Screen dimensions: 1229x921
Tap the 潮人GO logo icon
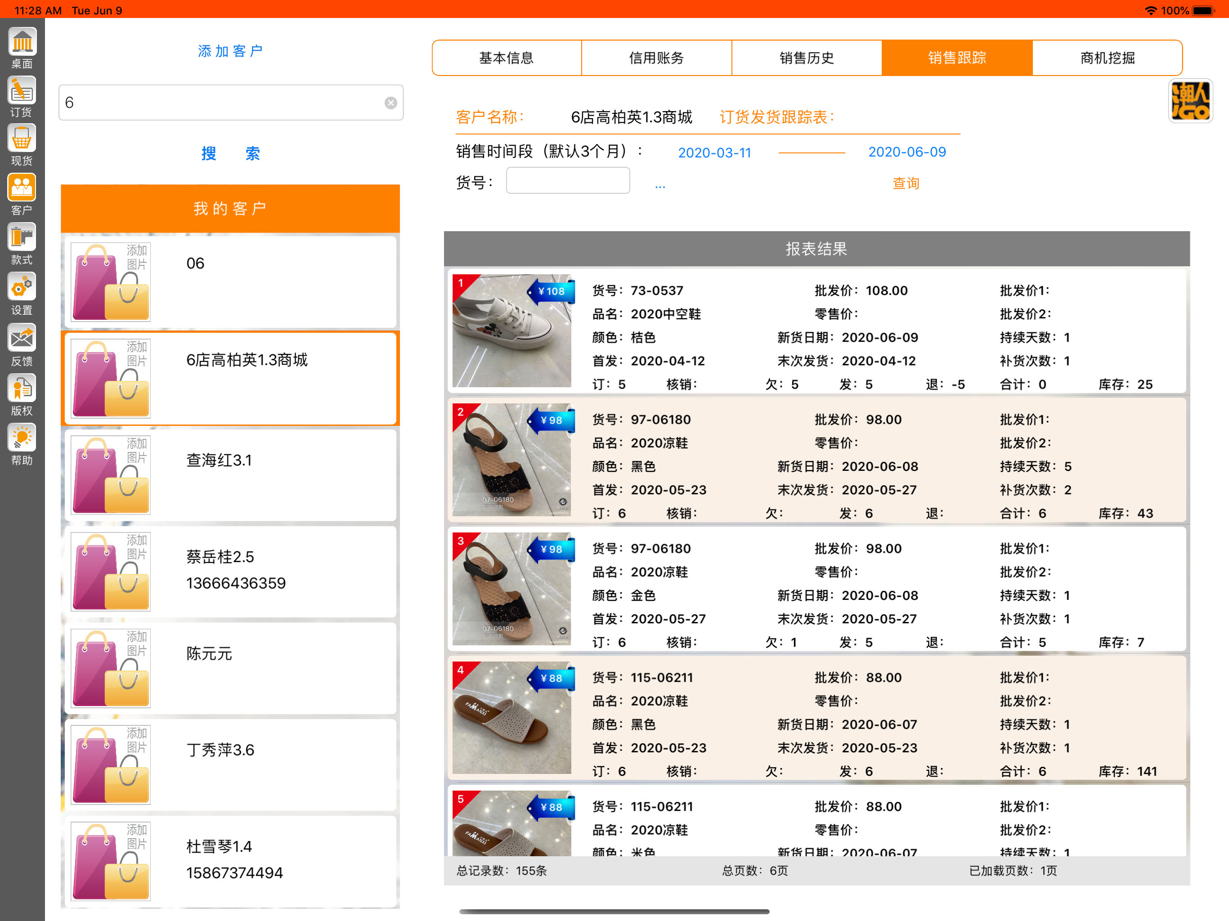click(x=1190, y=101)
